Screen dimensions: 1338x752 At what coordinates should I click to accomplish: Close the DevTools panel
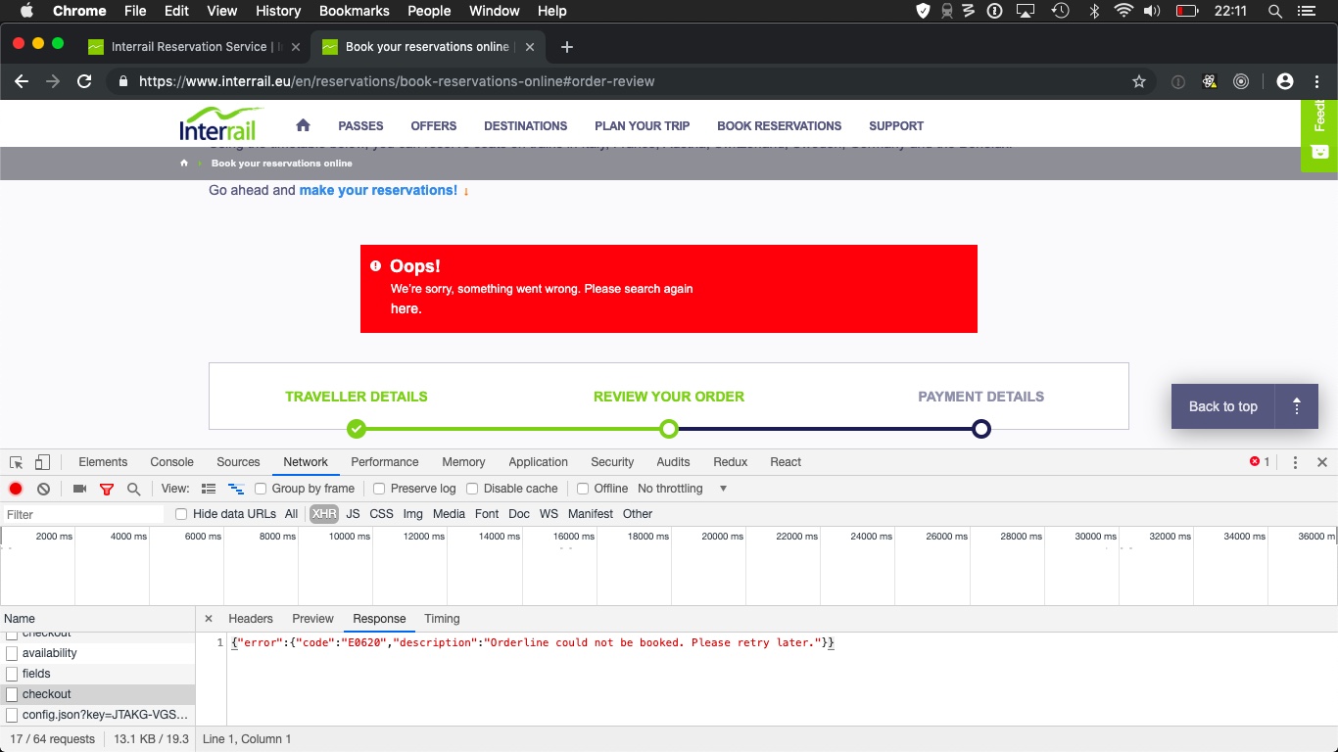1322,462
